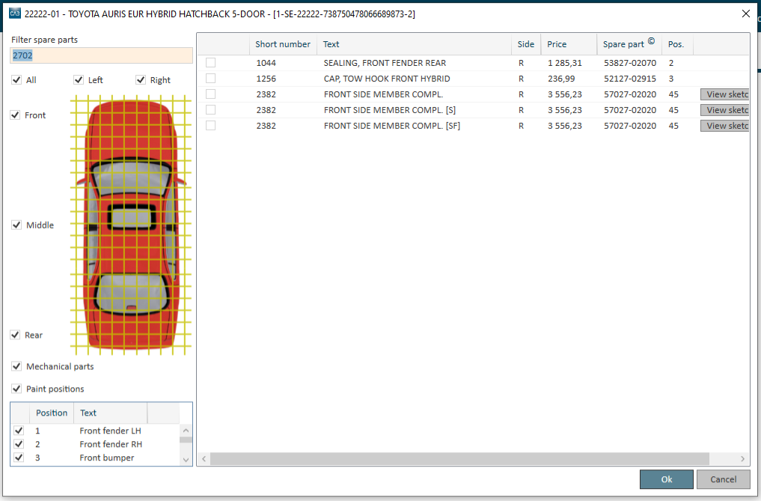Uncheck the Rear zone checkbox
The width and height of the screenshot is (761, 501).
16,335
